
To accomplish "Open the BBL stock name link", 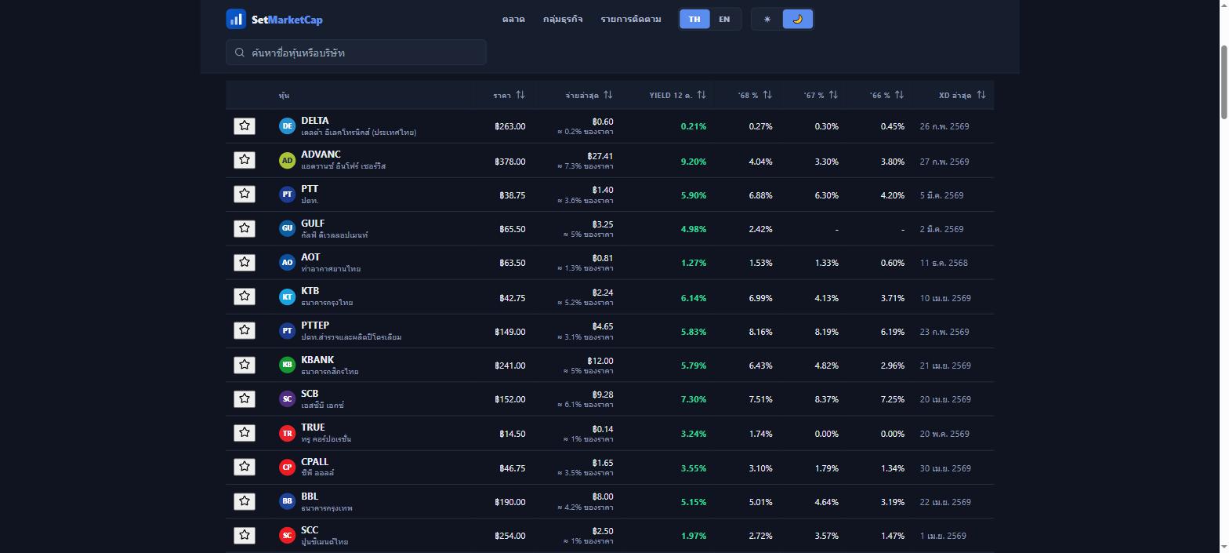I will click(310, 497).
